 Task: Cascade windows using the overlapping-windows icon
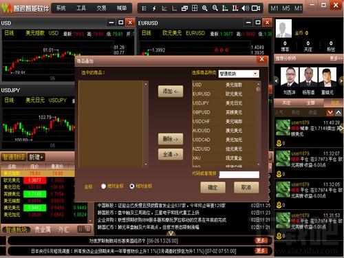coord(184,8)
